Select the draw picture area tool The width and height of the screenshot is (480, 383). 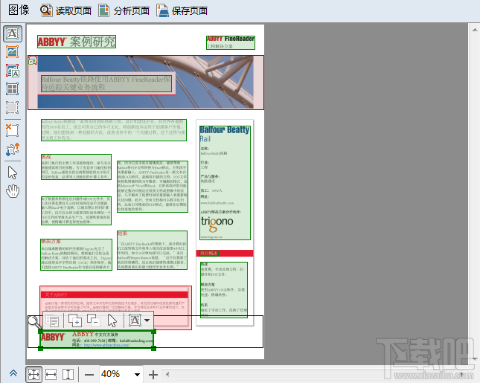point(13,52)
